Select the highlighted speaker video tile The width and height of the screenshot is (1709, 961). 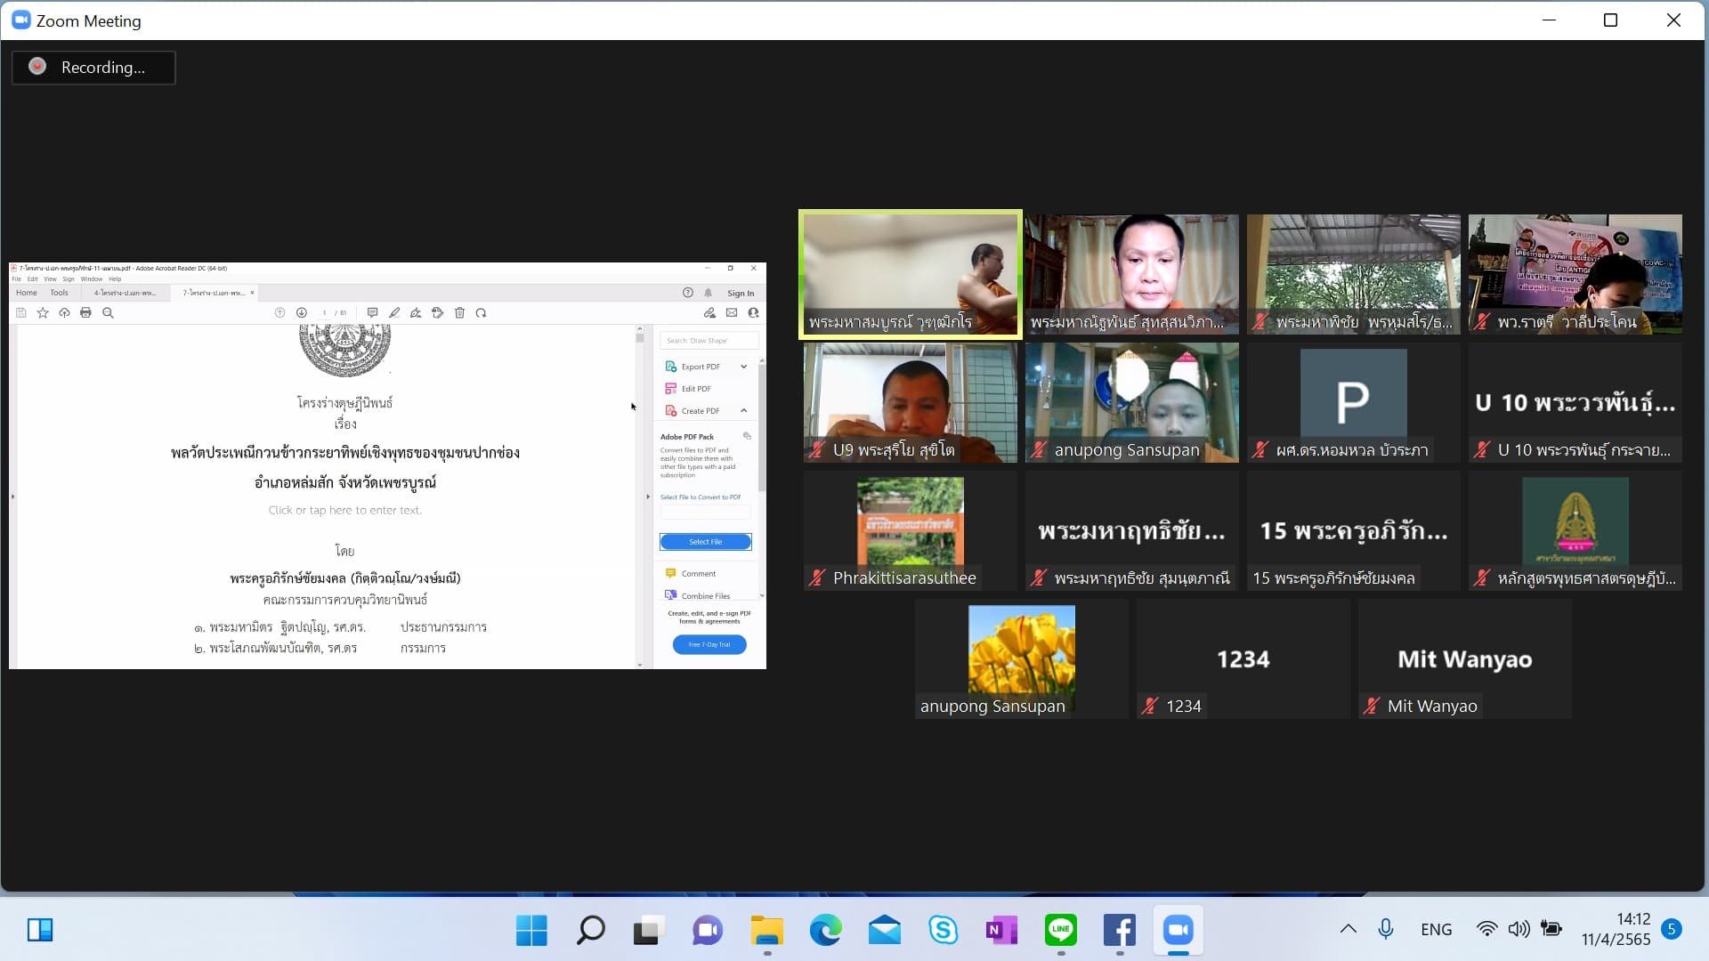[x=910, y=275]
